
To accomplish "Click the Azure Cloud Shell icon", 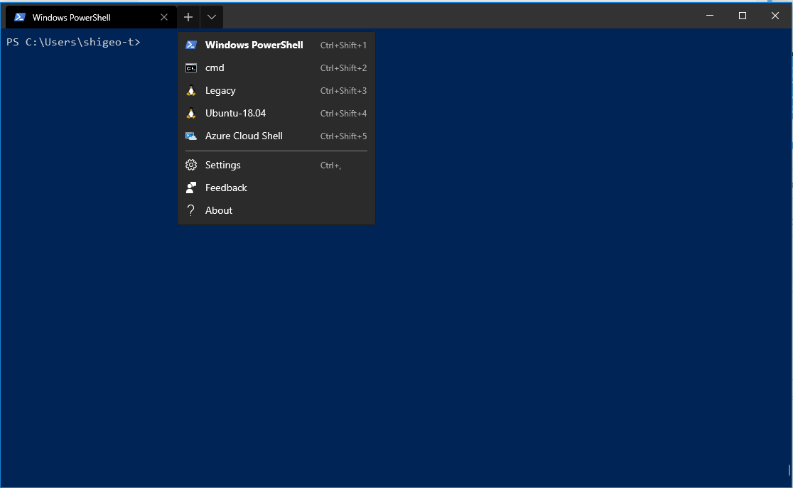I will pos(191,136).
